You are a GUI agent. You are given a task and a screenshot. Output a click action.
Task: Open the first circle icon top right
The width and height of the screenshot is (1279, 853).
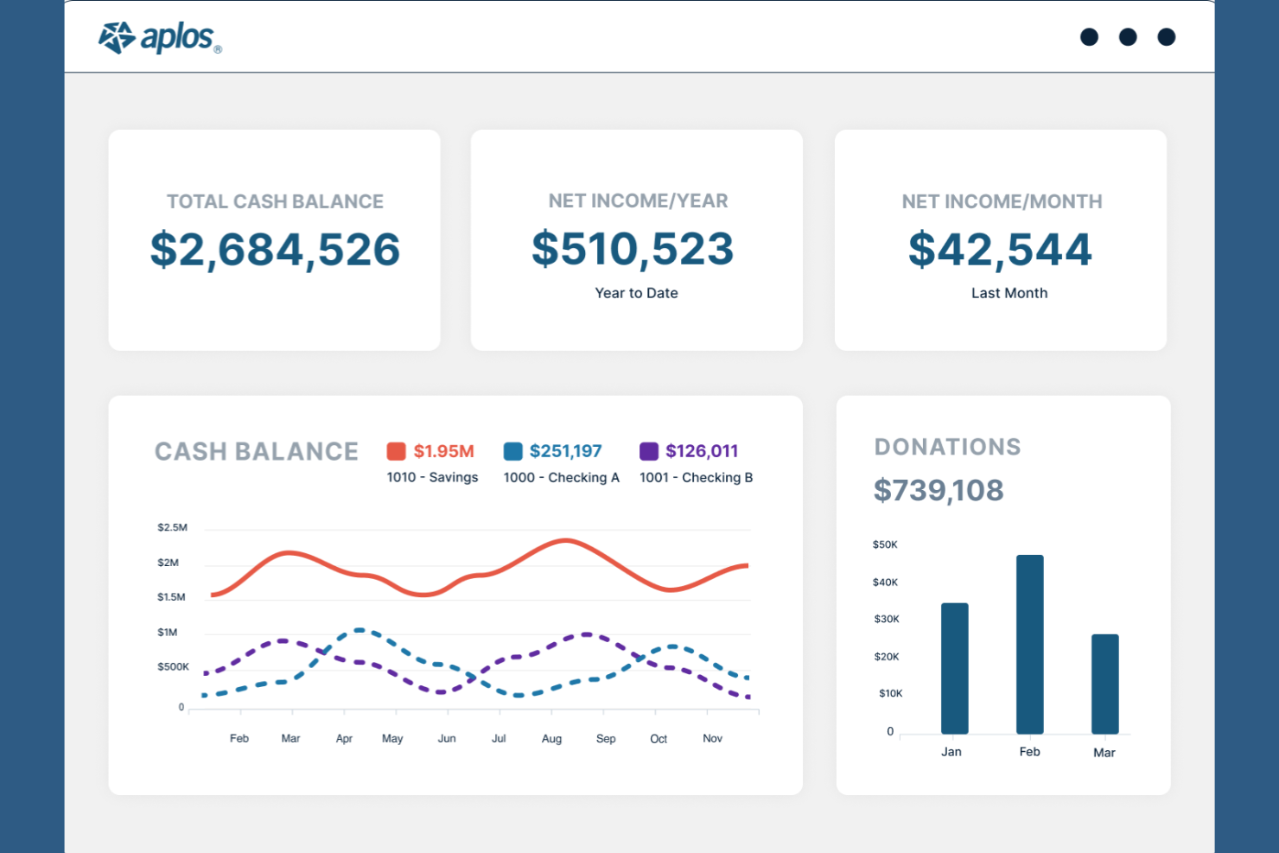(x=1090, y=37)
